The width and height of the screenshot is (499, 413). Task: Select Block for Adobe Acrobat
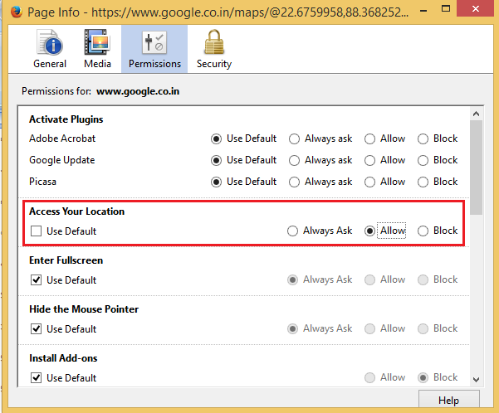coord(423,139)
